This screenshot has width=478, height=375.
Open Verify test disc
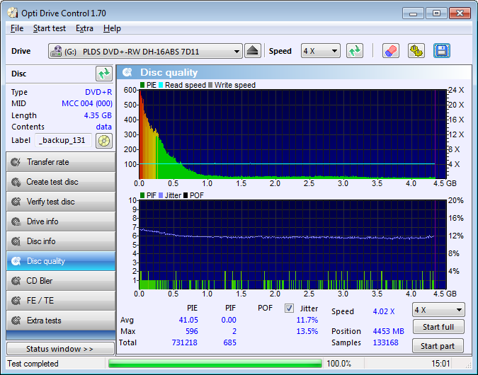point(61,202)
